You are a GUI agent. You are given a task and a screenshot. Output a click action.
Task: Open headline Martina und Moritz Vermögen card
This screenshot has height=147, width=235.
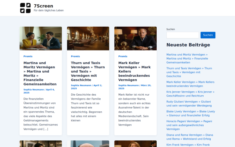[40, 74]
